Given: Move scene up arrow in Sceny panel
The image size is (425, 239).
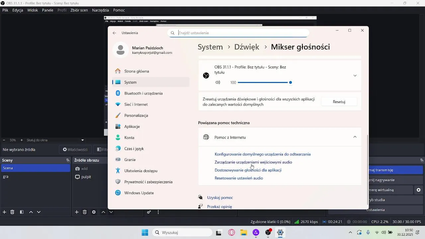Looking at the screenshot, I should (x=31, y=212).
